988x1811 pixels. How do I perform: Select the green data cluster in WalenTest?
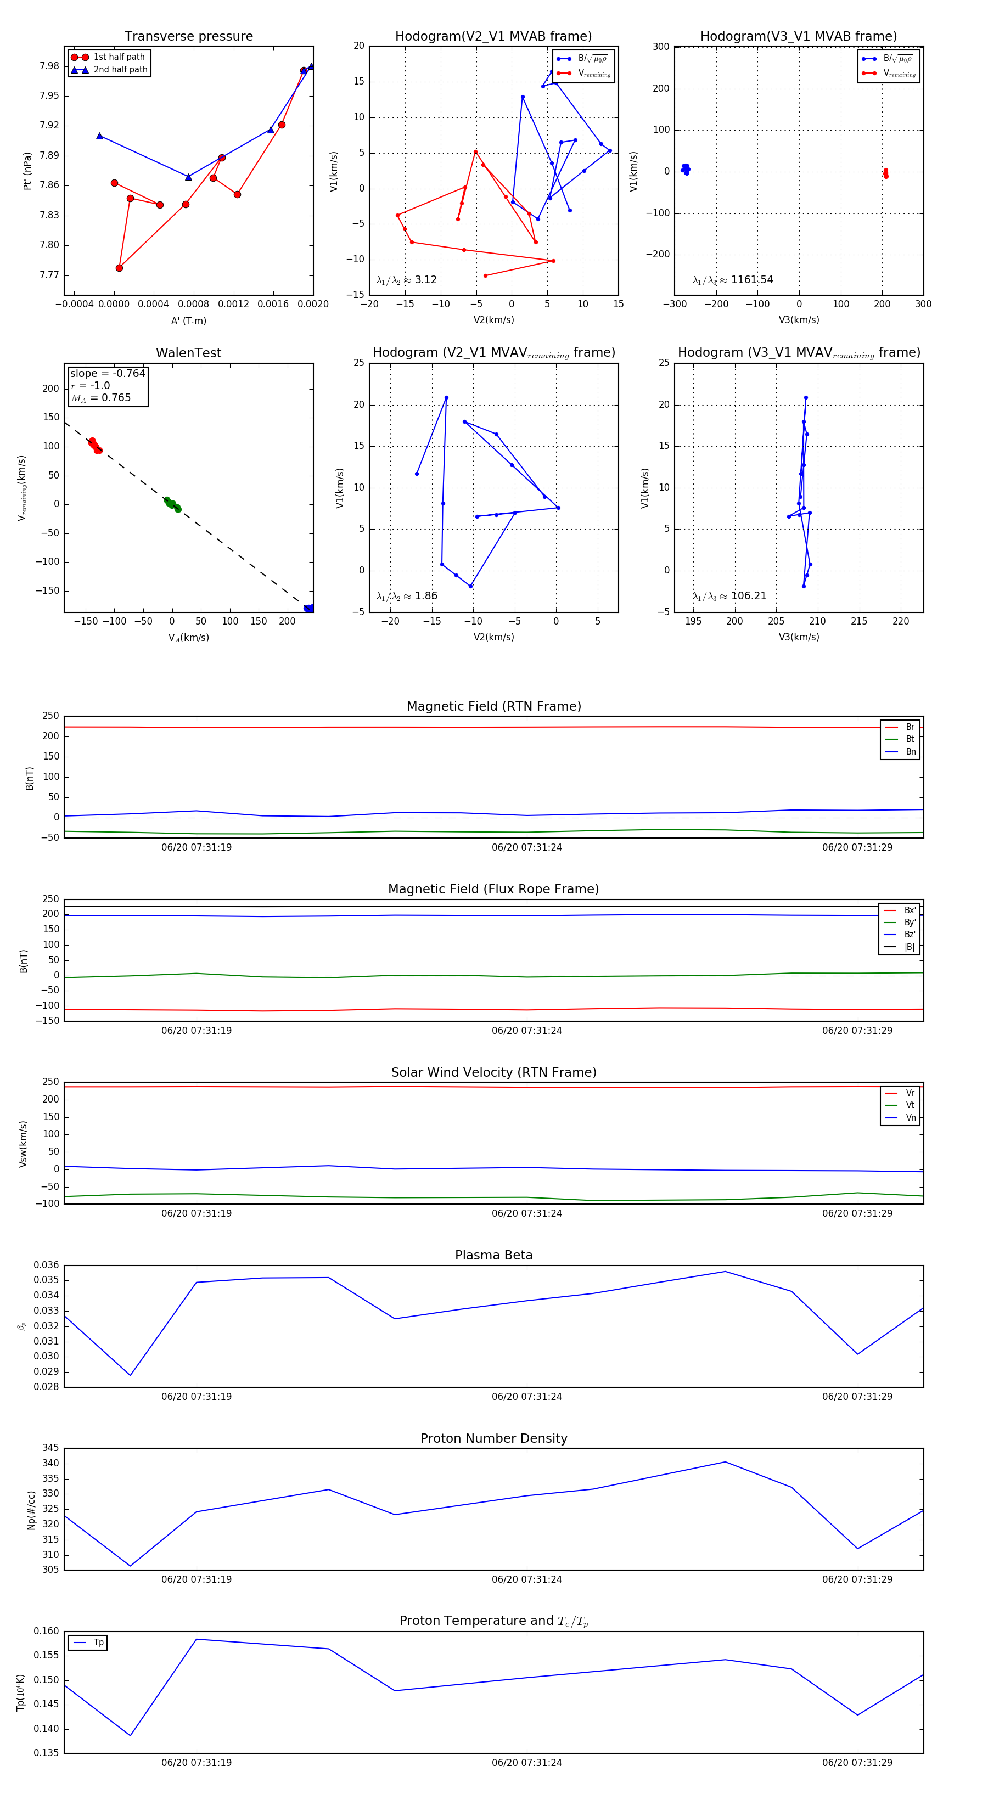coord(172,504)
